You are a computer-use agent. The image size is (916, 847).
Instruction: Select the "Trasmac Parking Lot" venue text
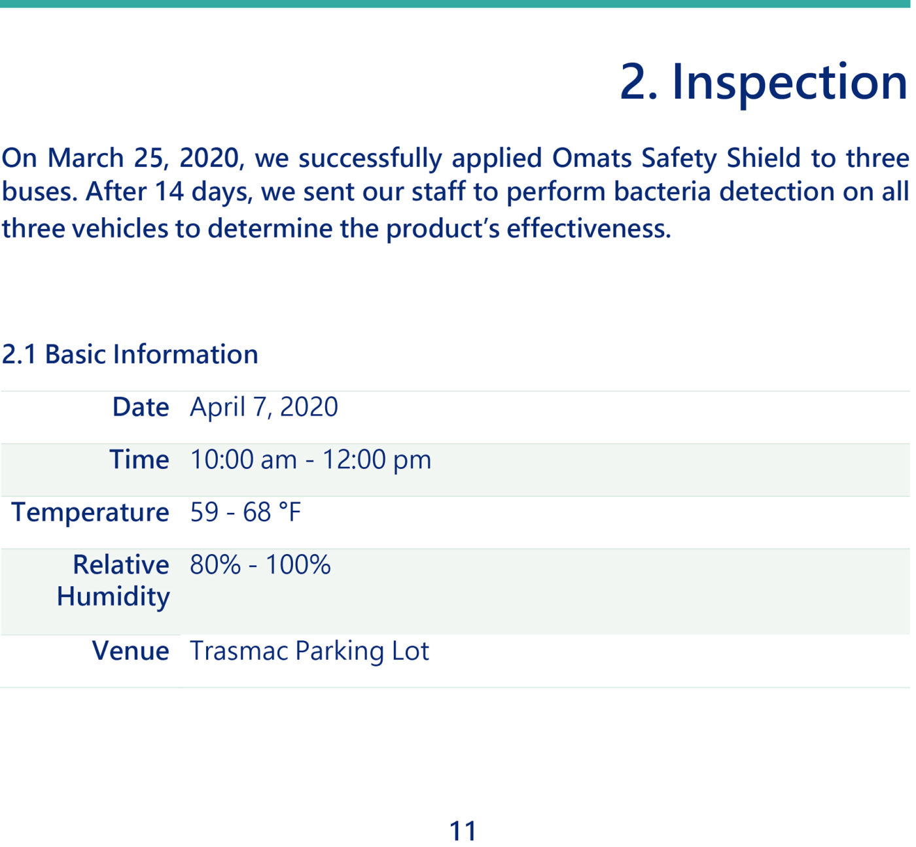tap(309, 651)
